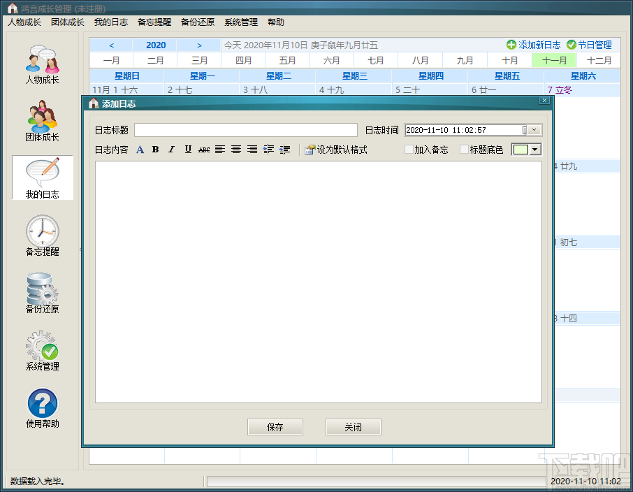
Task: Open 人物成长 from the sidebar
Action: 42,64
